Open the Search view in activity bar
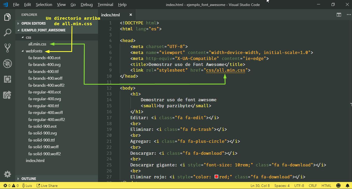The height and width of the screenshot is (189, 352). click(8, 32)
